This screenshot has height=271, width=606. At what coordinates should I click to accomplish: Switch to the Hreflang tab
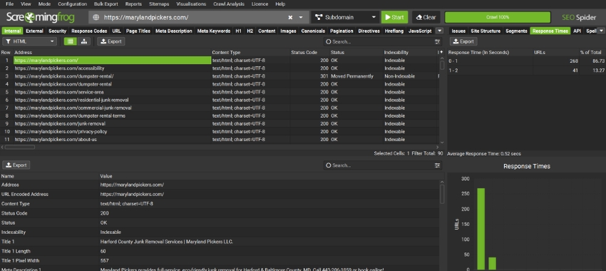tap(394, 31)
